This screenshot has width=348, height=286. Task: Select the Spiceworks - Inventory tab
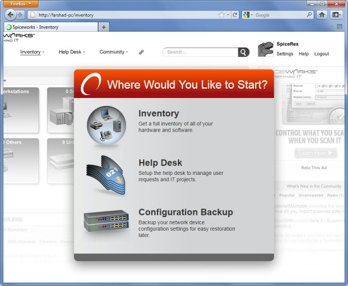(x=51, y=27)
